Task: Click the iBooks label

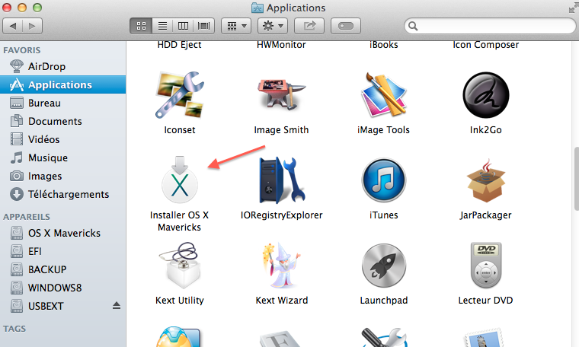Action: click(x=384, y=45)
